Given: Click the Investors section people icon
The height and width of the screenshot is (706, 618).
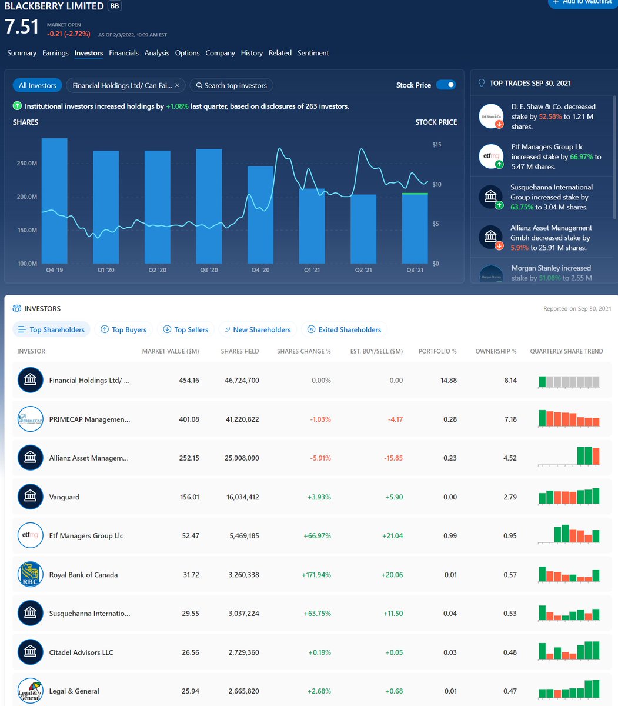Looking at the screenshot, I should point(16,308).
